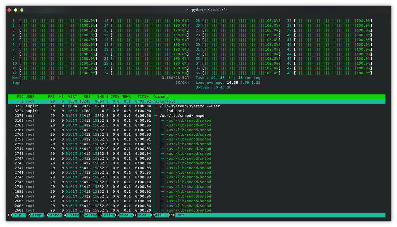Select the /sbin/init process row
397x227 pixels.
(x=197, y=101)
